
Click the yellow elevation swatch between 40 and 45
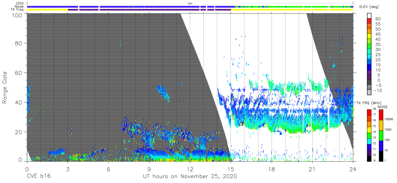pos(370,36)
